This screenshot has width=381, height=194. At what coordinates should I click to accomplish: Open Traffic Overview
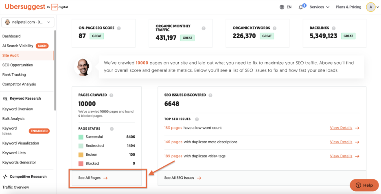(15, 187)
